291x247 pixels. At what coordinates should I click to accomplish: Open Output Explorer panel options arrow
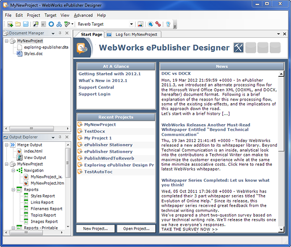[x=53, y=137]
